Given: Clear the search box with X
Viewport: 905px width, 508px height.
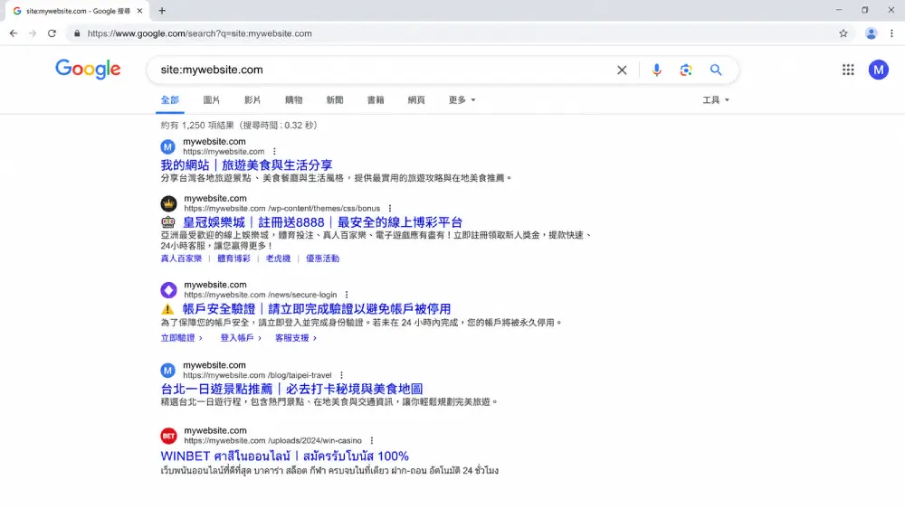Looking at the screenshot, I should pos(622,70).
